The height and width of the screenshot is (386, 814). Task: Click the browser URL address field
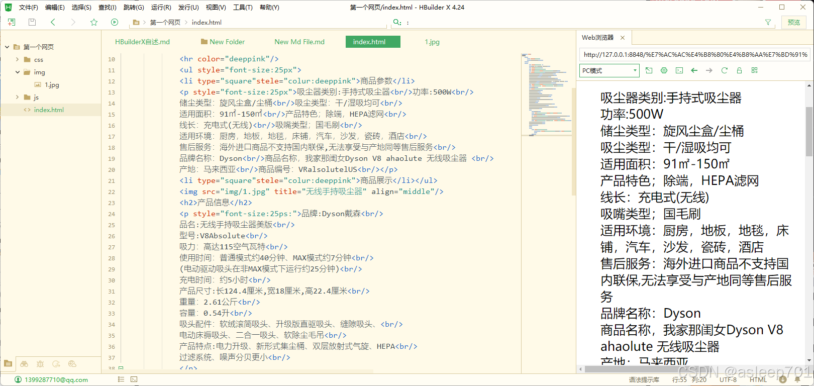click(695, 54)
